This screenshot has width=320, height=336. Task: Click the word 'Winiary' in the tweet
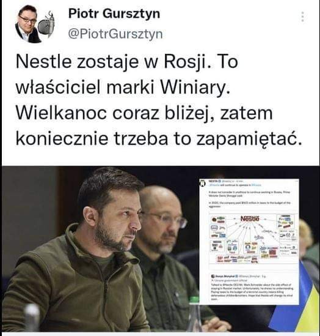[x=193, y=88]
